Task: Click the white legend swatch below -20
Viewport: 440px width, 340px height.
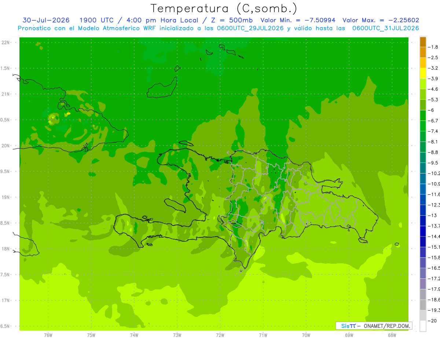Action: tap(423, 326)
